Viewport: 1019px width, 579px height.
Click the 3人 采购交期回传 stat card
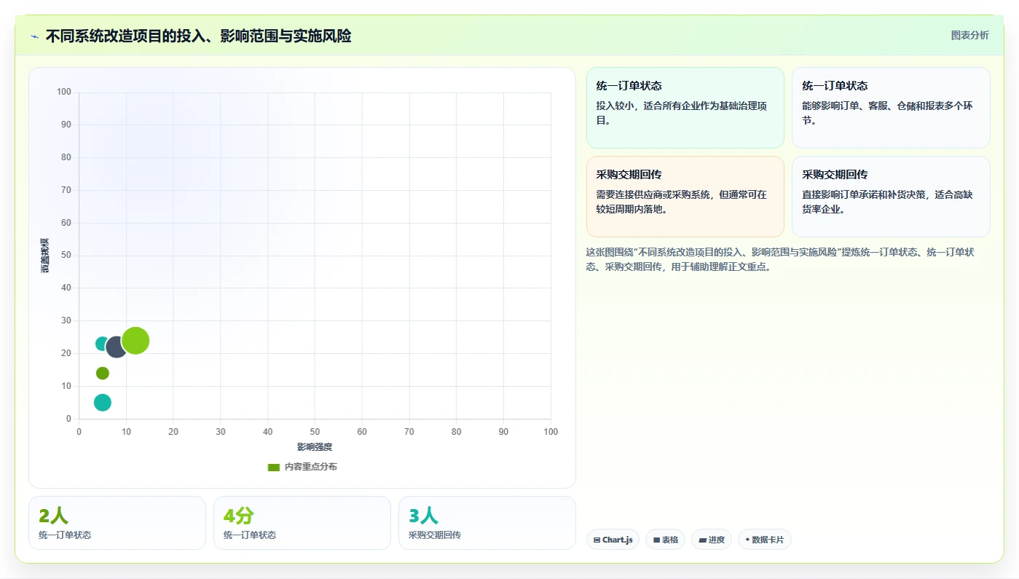coord(487,523)
